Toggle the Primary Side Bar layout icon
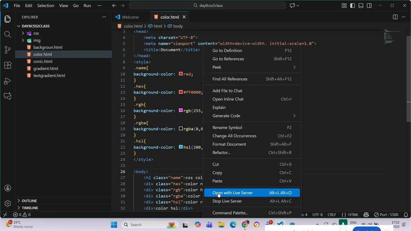 353,5
